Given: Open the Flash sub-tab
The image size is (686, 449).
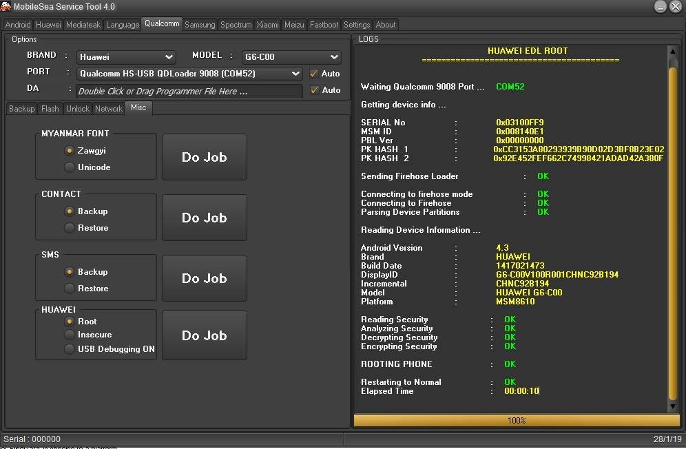Looking at the screenshot, I should pyautogui.click(x=50, y=109).
